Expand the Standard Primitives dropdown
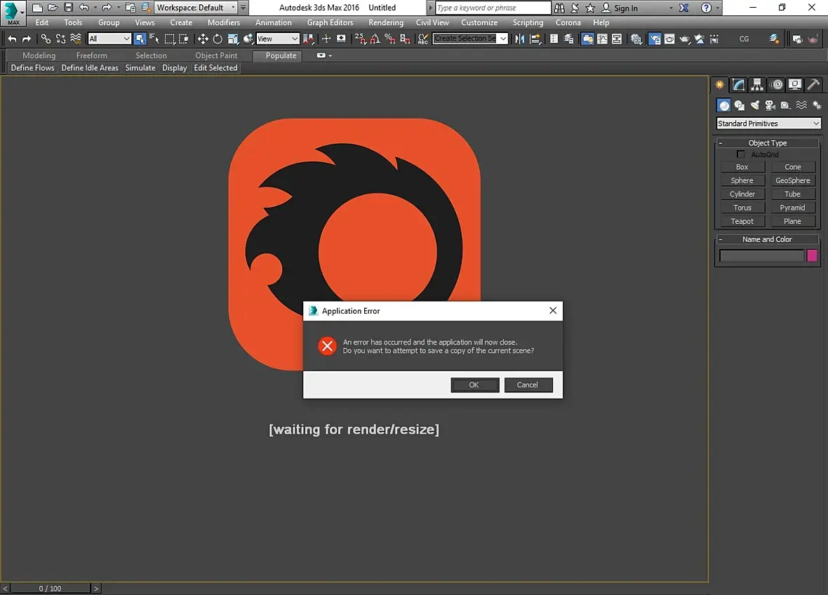 768,123
